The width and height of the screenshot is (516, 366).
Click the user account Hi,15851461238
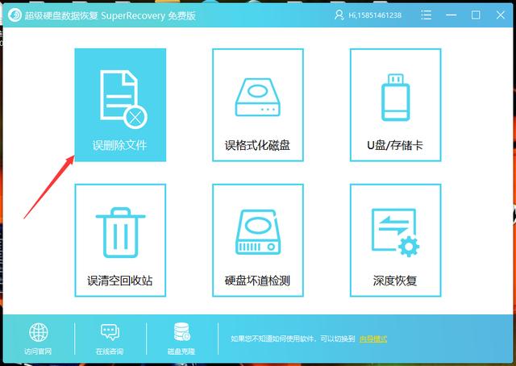tap(375, 15)
